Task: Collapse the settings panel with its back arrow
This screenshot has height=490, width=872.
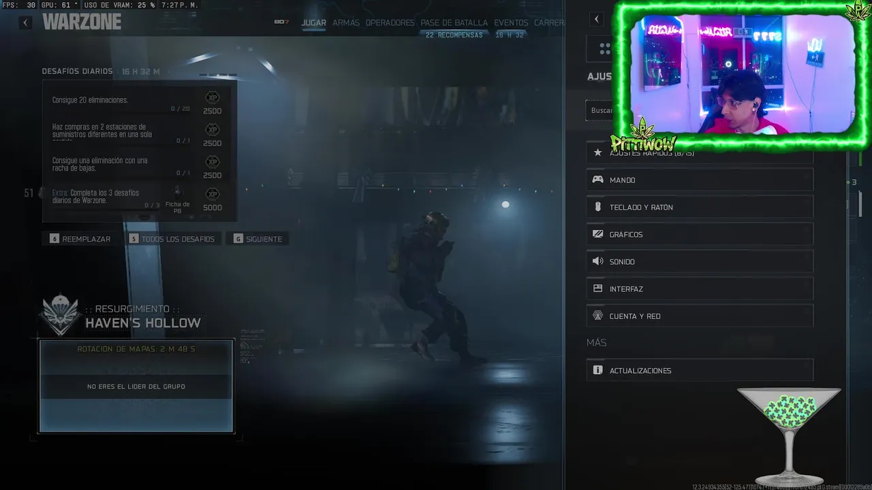Action: click(597, 19)
